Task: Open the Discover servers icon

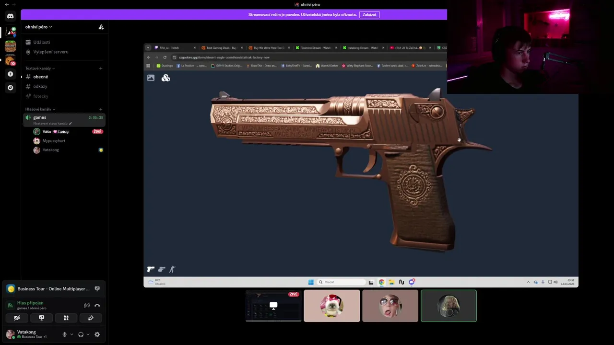Action: point(10,88)
